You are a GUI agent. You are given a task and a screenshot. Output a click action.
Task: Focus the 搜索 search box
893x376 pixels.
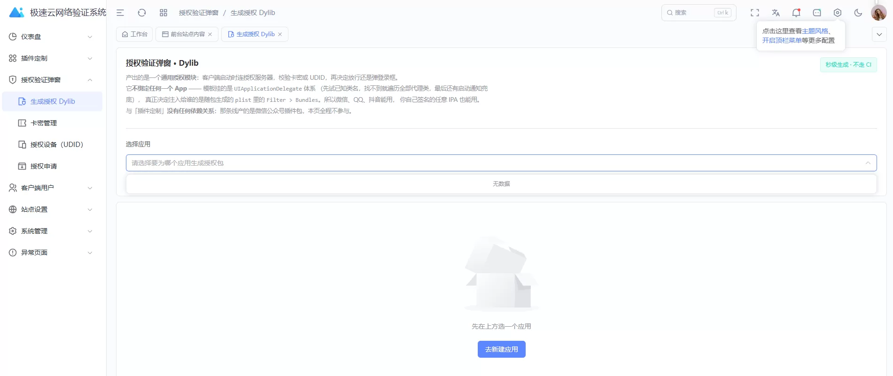tap(699, 13)
